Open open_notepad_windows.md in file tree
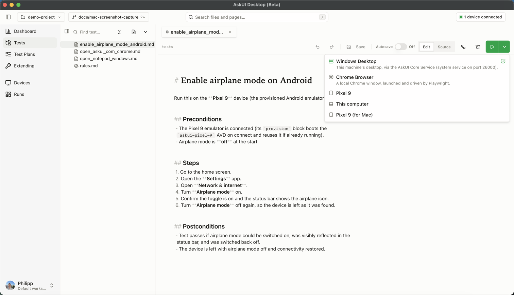514x295 pixels. (108, 59)
